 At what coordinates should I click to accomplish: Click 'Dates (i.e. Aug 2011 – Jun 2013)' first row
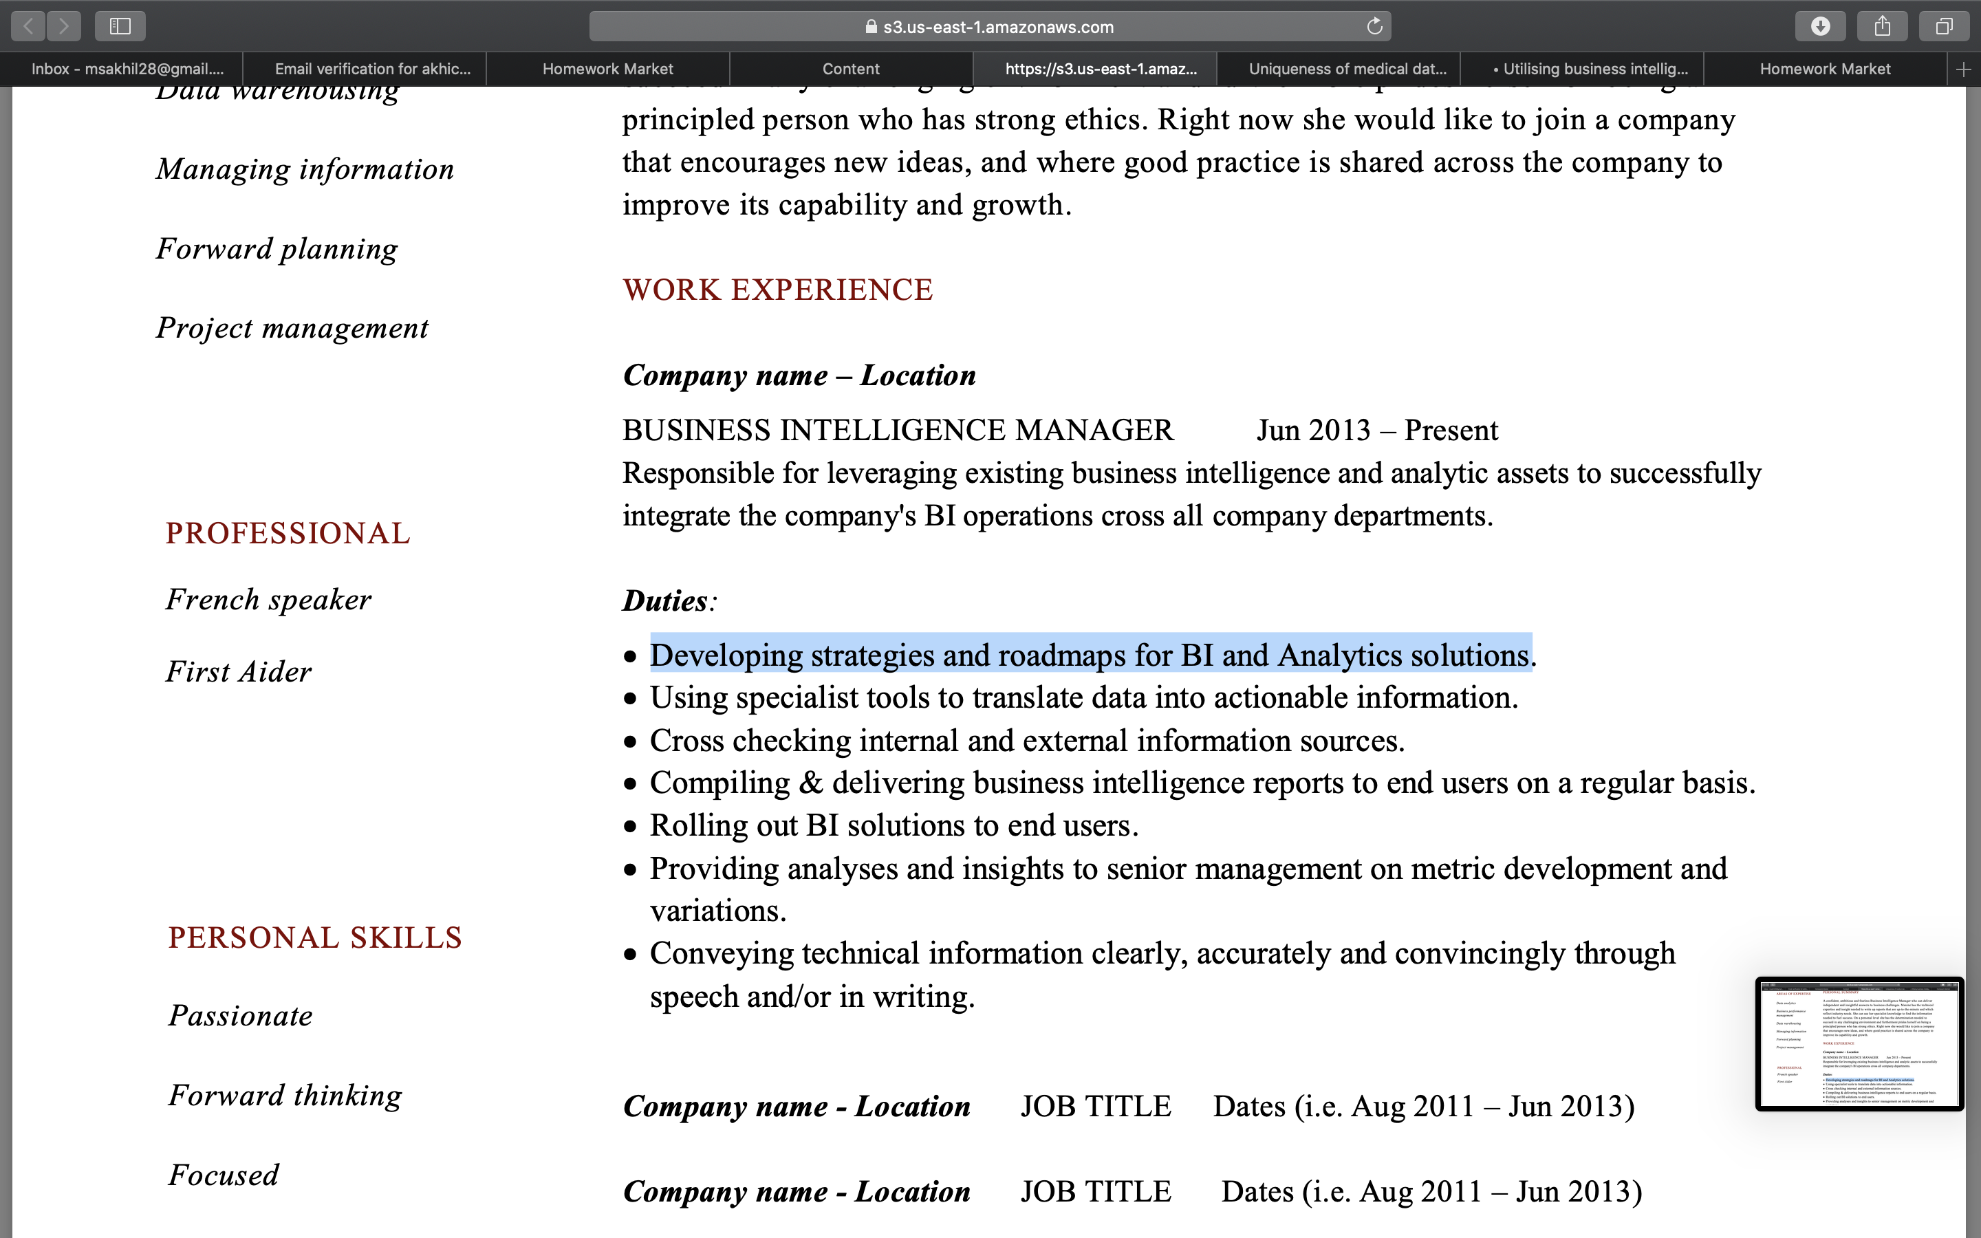[x=1424, y=1107]
